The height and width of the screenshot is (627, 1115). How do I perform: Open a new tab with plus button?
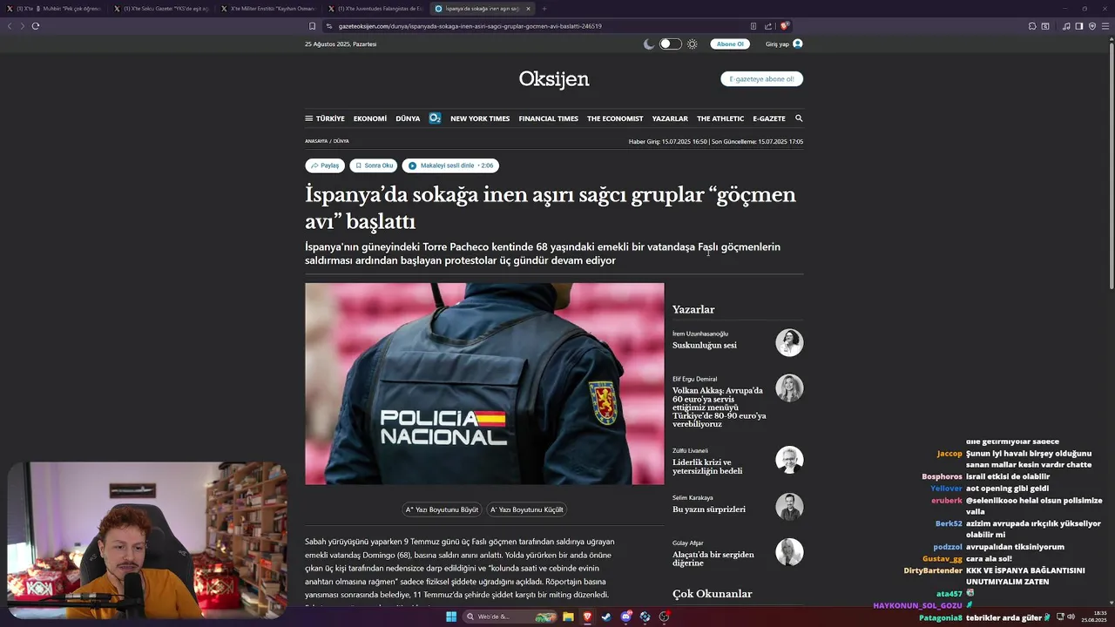544,9
